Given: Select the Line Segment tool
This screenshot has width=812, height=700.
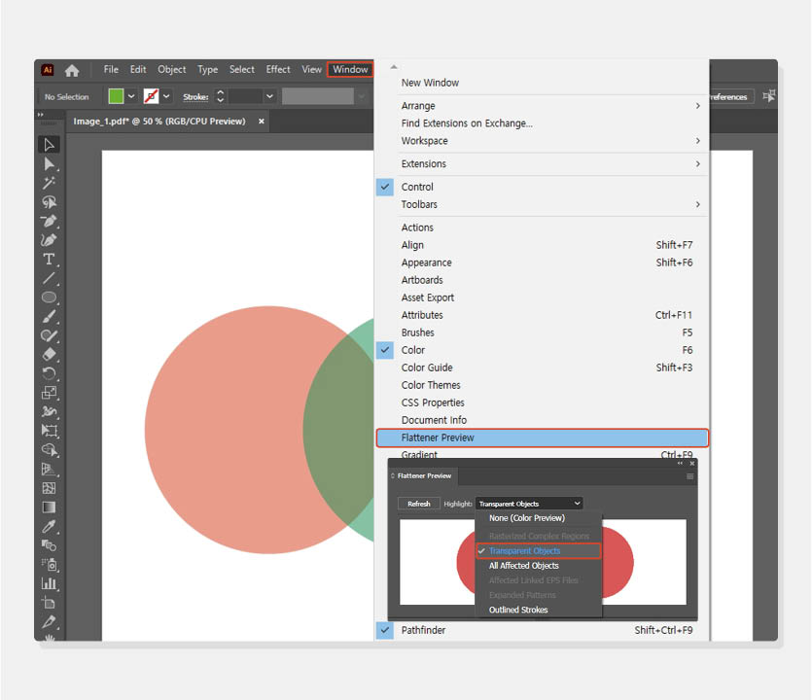Looking at the screenshot, I should pos(50,278).
